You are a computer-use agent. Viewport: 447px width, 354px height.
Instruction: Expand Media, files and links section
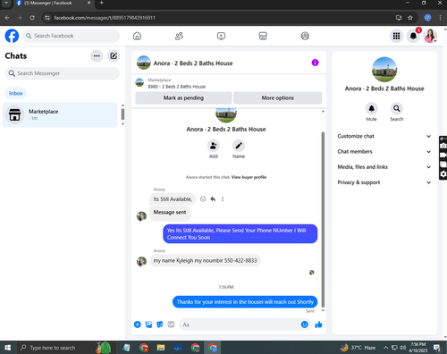(x=384, y=167)
